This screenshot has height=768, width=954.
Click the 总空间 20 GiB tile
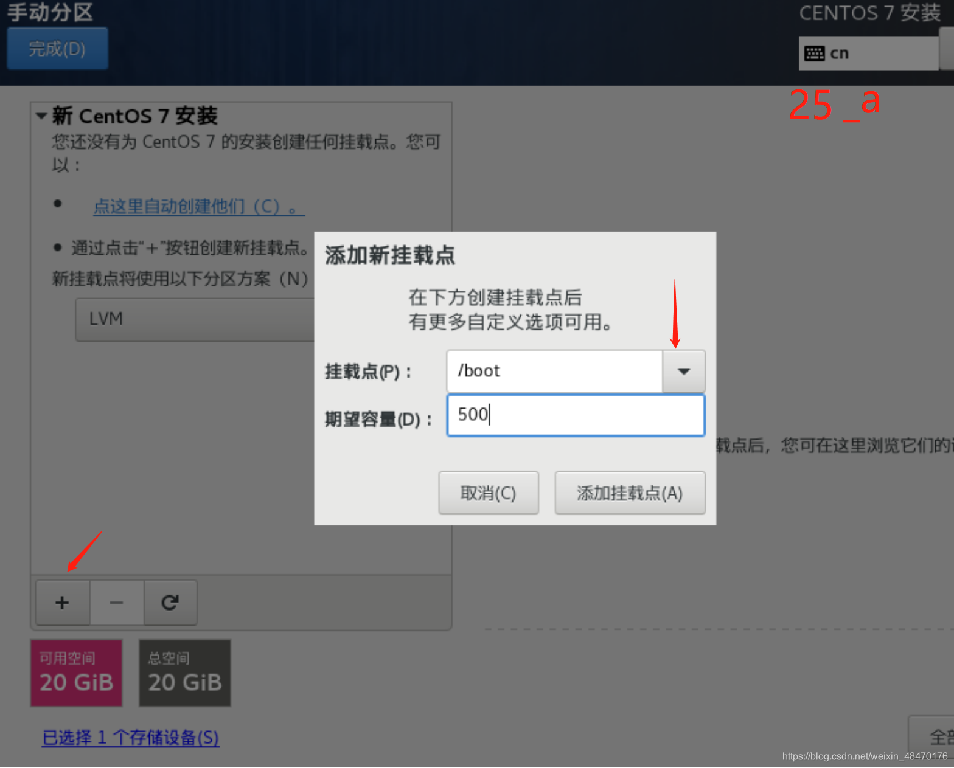185,673
